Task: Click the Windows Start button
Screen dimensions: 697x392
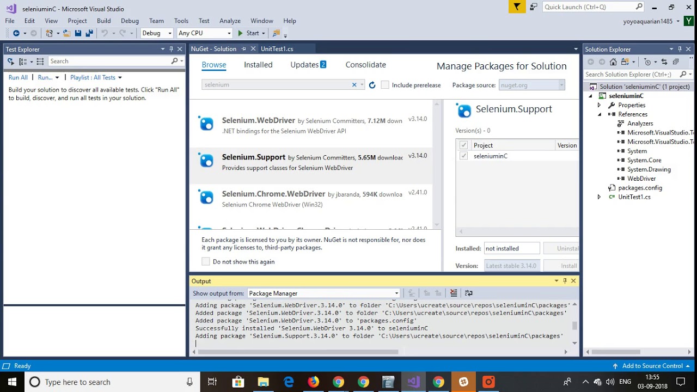Action: tap(12, 382)
